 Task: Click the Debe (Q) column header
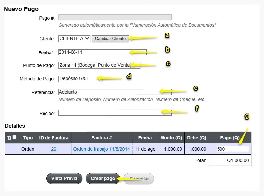(x=197, y=138)
